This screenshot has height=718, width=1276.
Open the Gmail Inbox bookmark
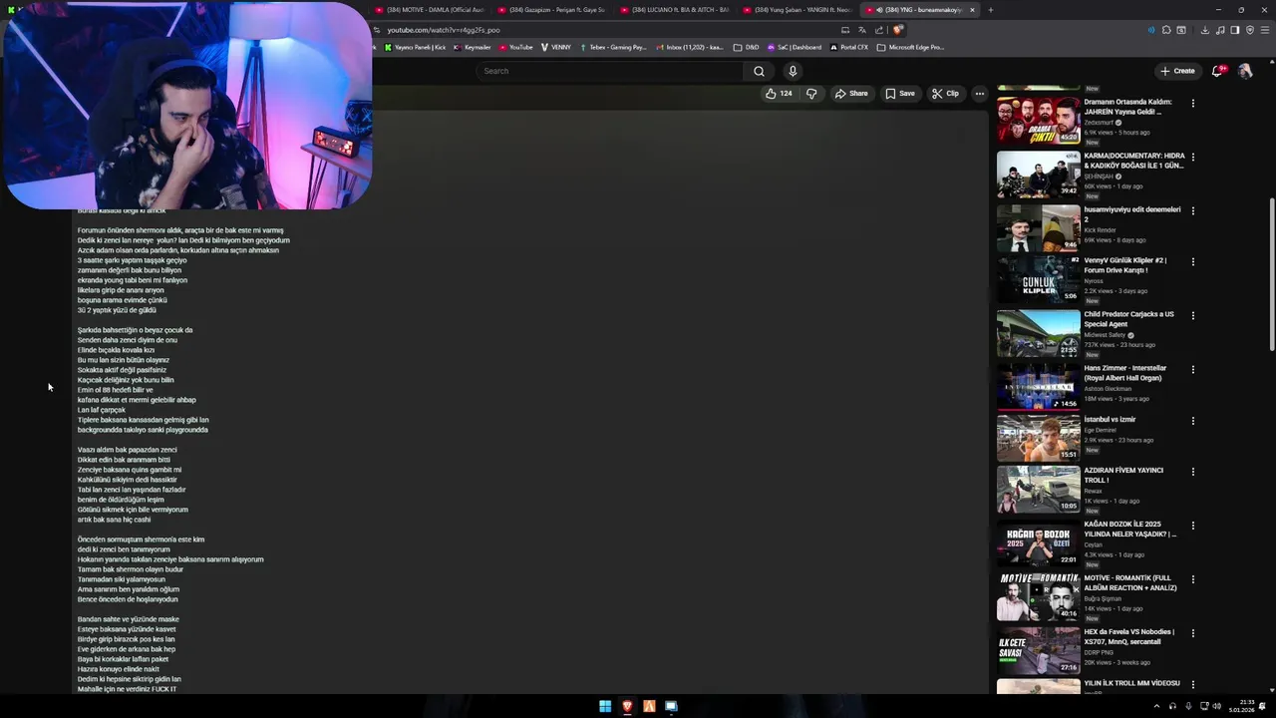pos(690,47)
